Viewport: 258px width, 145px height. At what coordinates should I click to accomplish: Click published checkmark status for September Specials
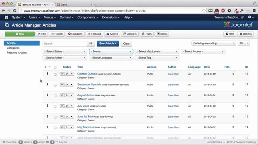(62, 85)
